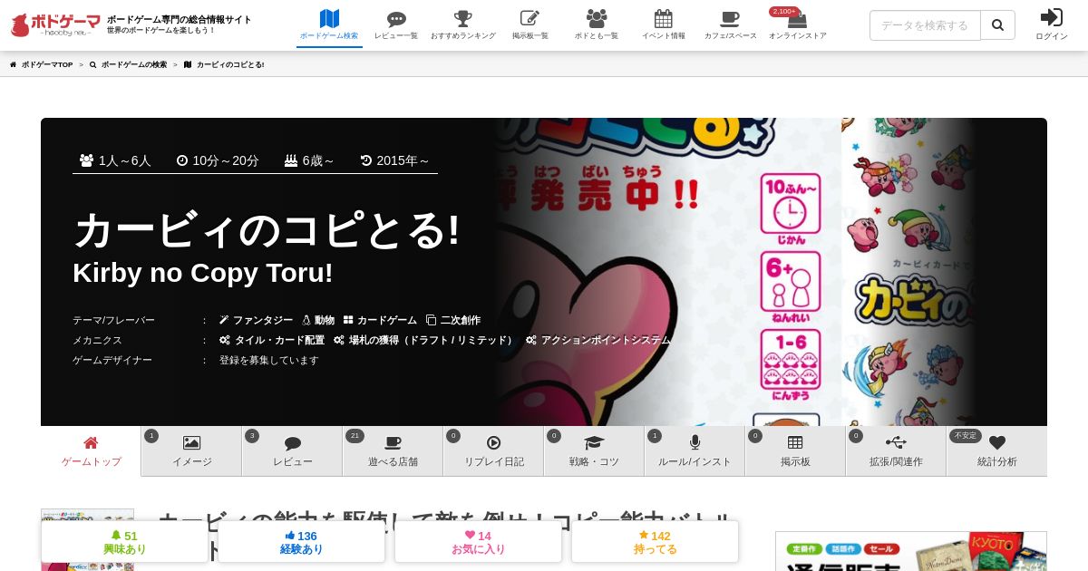This screenshot has width=1088, height=571.
Task: Open ボドとも一覧 group icon
Action: pyautogui.click(x=597, y=18)
